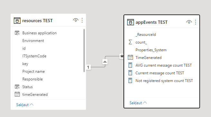This screenshot has width=211, height=117.
Task: Click calendar icon beside TimeGenerated in appEvents
Action: pyautogui.click(x=130, y=57)
